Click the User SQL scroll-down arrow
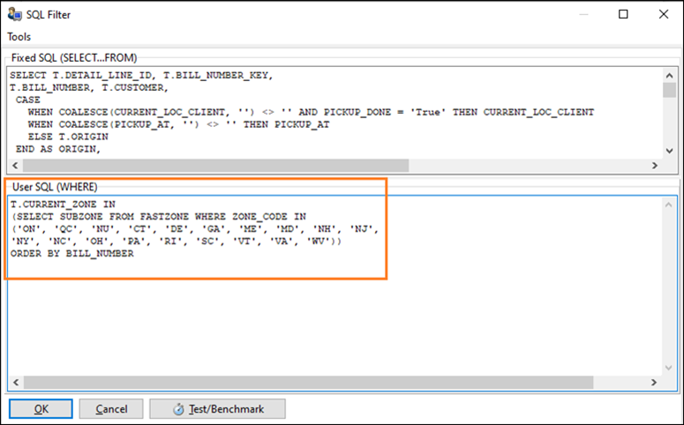The height and width of the screenshot is (425, 684). 668,368
